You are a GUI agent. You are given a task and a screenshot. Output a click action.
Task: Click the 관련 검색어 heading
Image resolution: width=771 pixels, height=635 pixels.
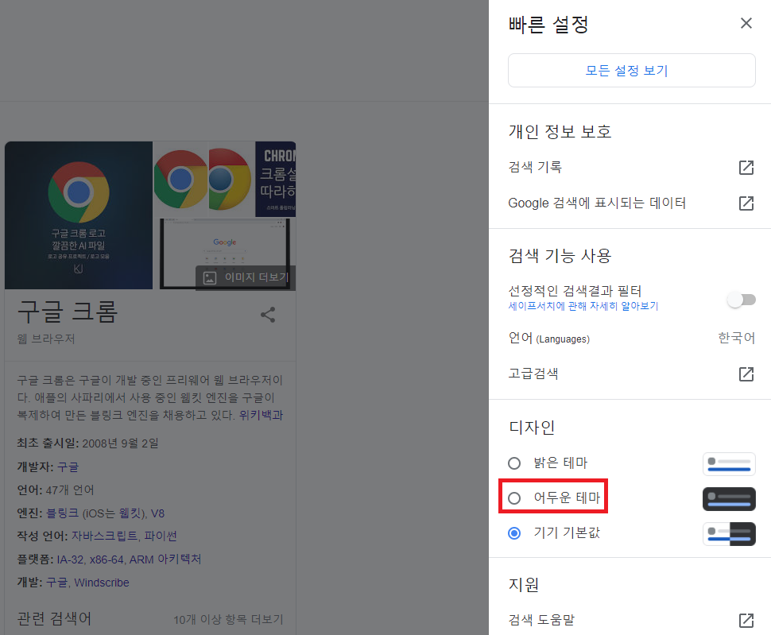point(54,618)
